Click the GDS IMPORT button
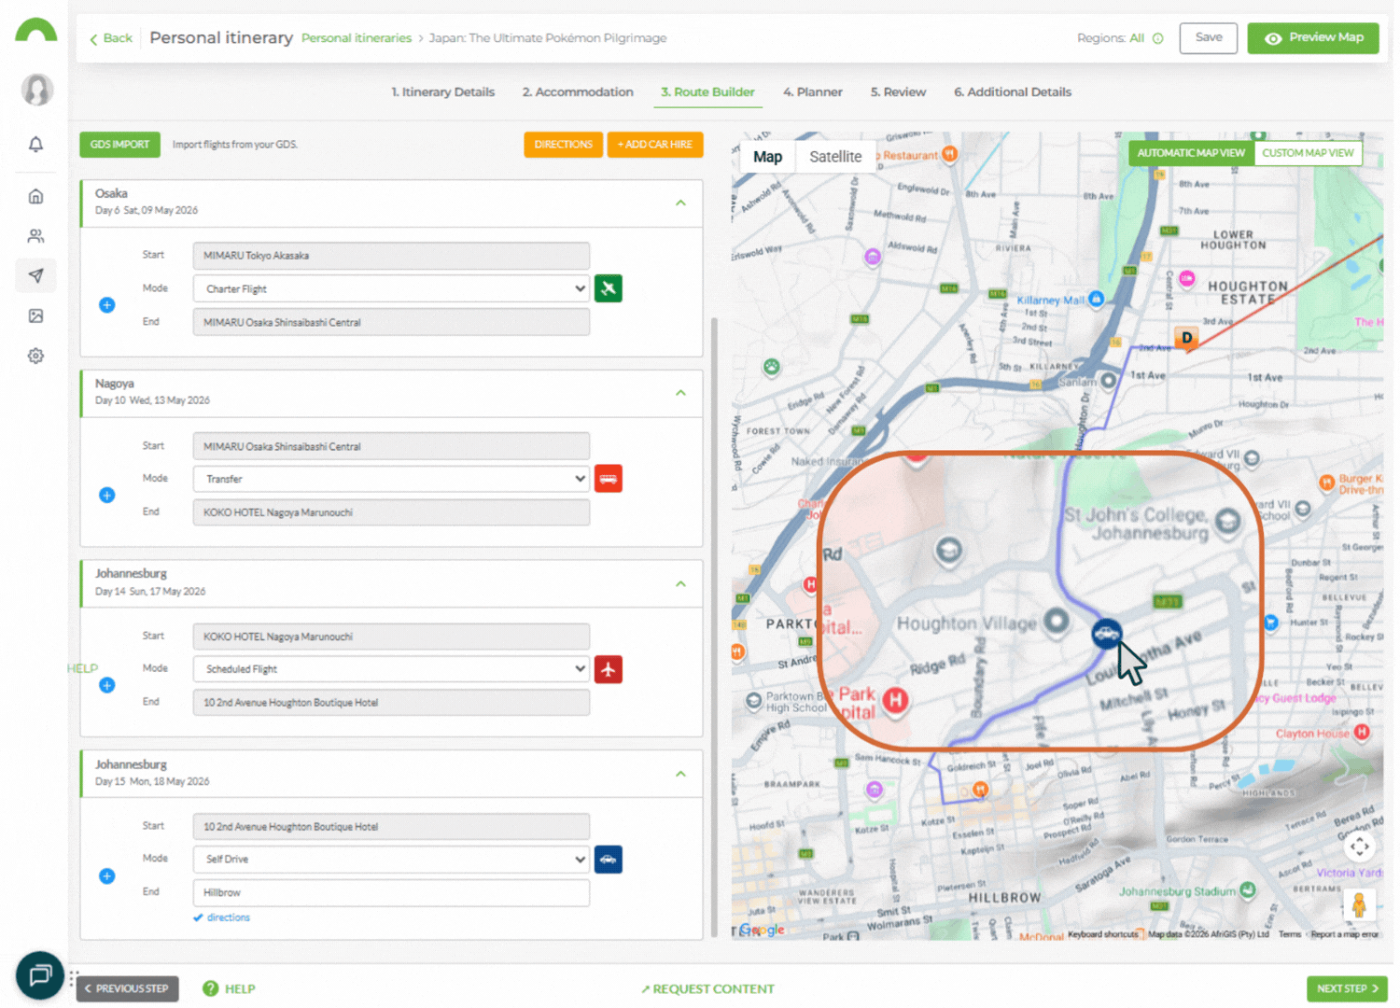Image resolution: width=1400 pixels, height=1008 pixels. (x=119, y=145)
